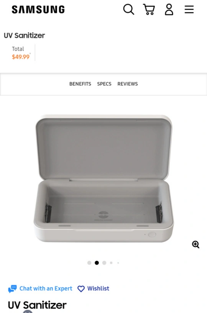The image size is (207, 313).
Task: Add item via Wishlist text link
Action: [x=98, y=288]
